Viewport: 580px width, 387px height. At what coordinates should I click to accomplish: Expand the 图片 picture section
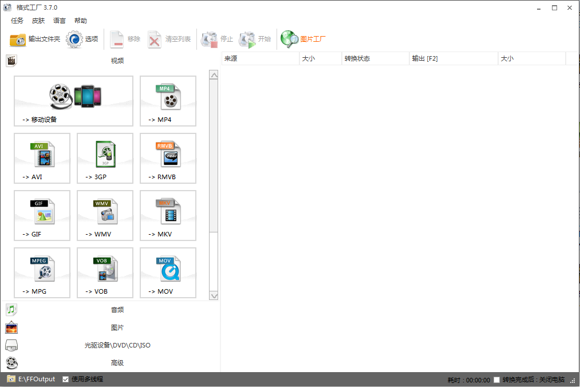pos(117,327)
